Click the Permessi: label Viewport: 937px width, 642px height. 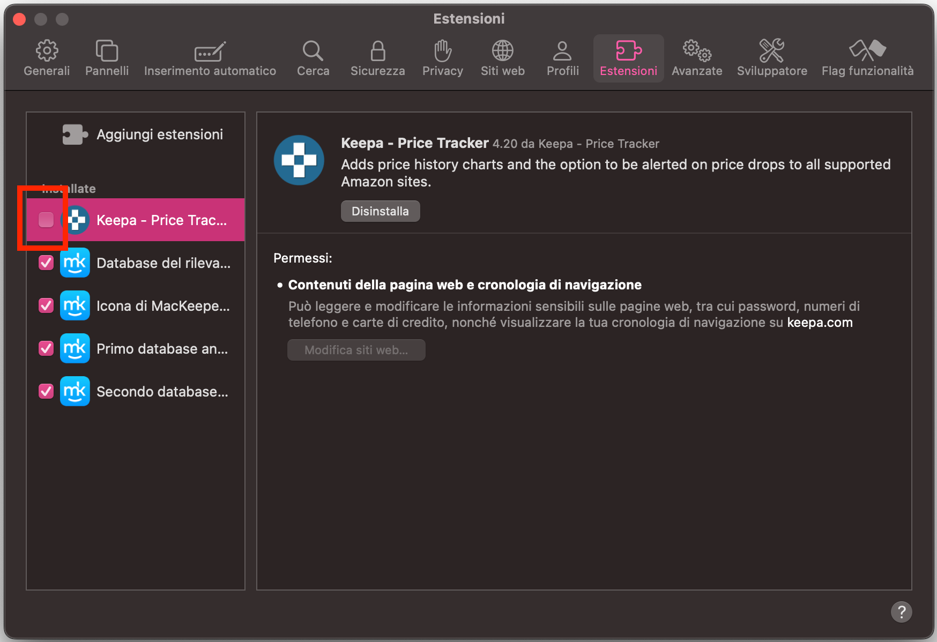point(303,258)
